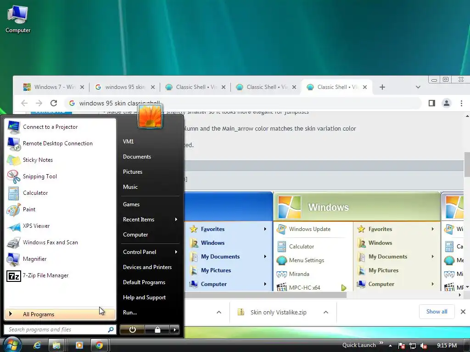The width and height of the screenshot is (470, 352).
Task: Click the system clock 9:15 PM
Action: coord(447,346)
